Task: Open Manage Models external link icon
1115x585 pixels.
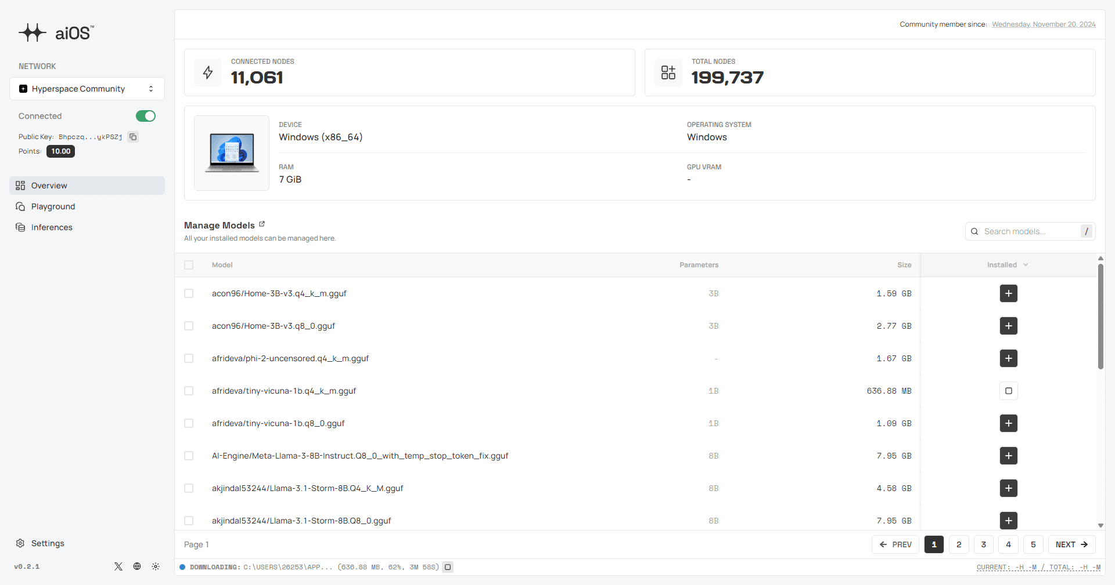Action: click(x=262, y=224)
